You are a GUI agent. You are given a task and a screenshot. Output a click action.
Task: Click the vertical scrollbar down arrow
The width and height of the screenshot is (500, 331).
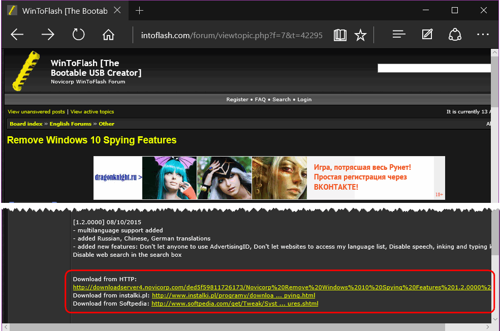[495, 319]
